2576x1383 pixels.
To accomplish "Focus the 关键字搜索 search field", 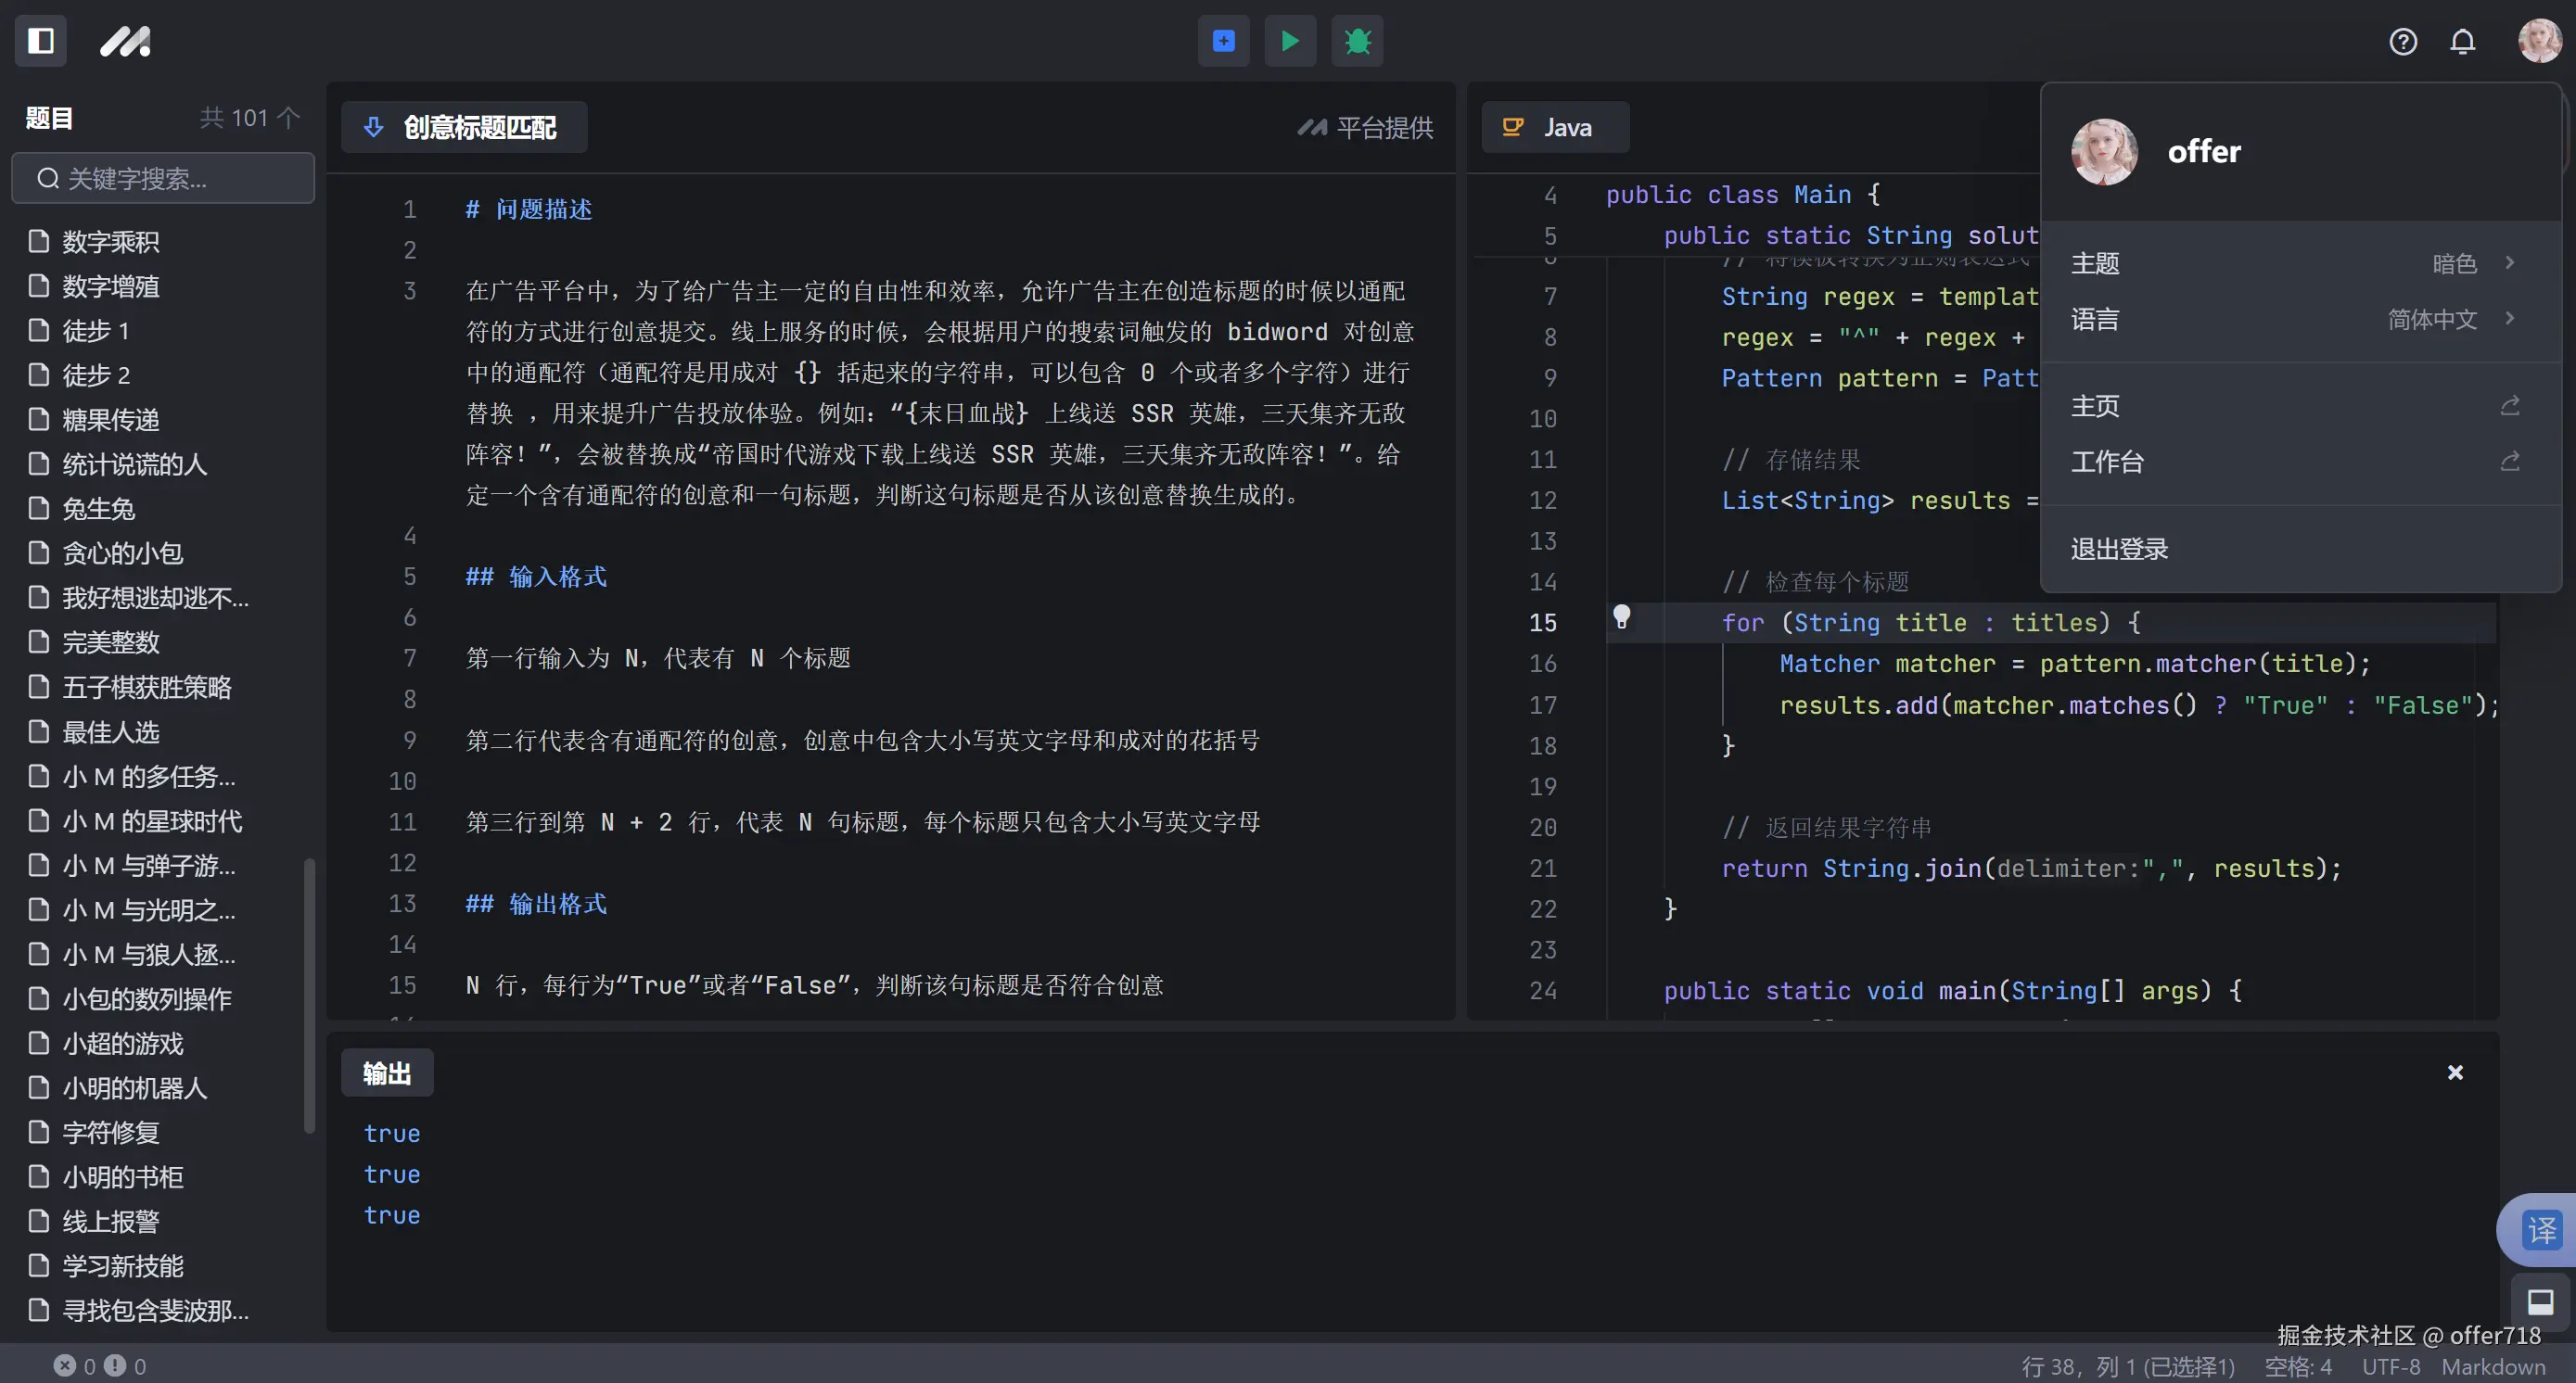I will click(x=163, y=179).
